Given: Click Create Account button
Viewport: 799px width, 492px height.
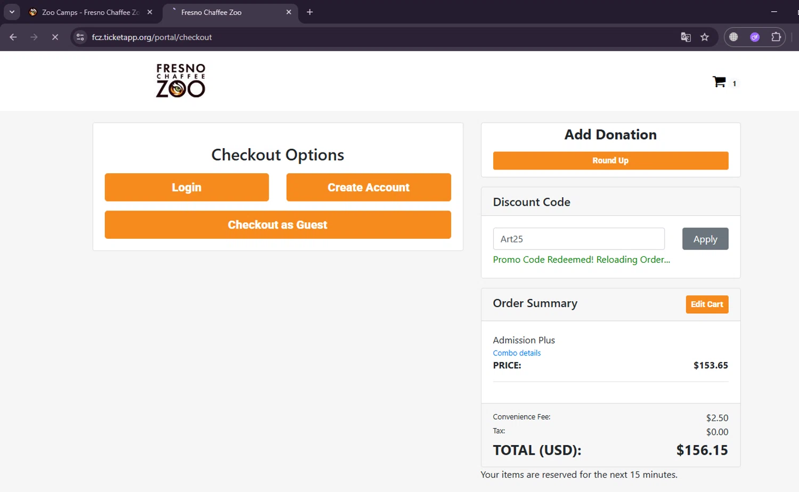Looking at the screenshot, I should click(369, 187).
